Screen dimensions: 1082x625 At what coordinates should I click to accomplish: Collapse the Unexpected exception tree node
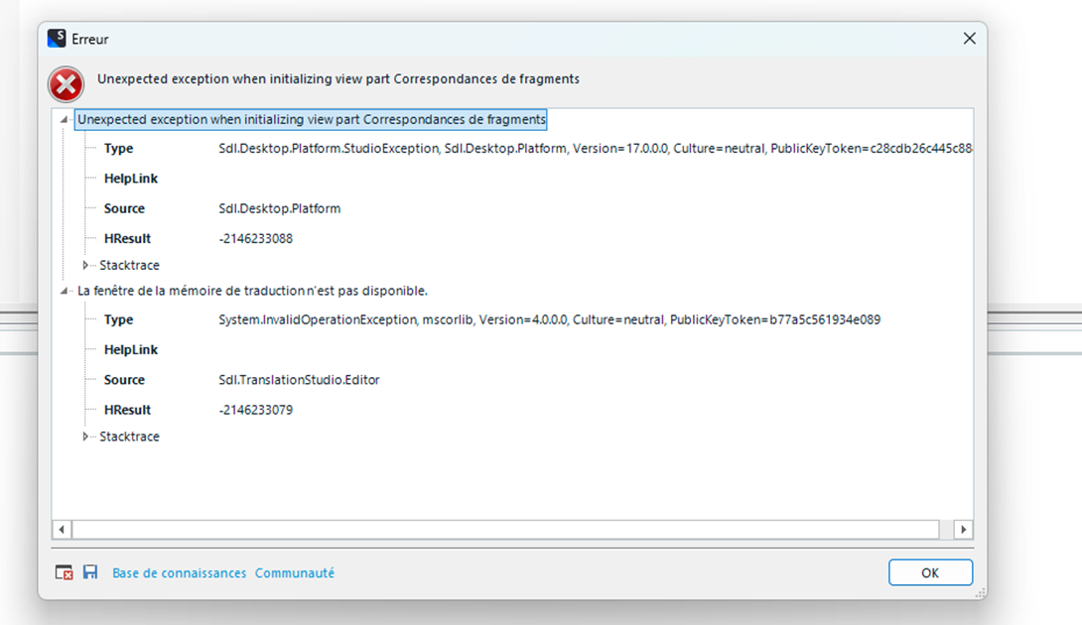(x=65, y=119)
